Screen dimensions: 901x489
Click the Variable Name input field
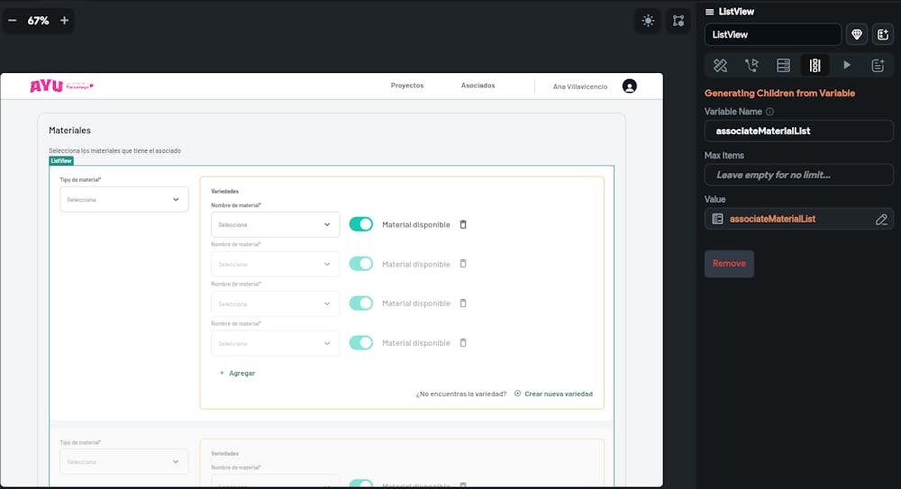(798, 131)
